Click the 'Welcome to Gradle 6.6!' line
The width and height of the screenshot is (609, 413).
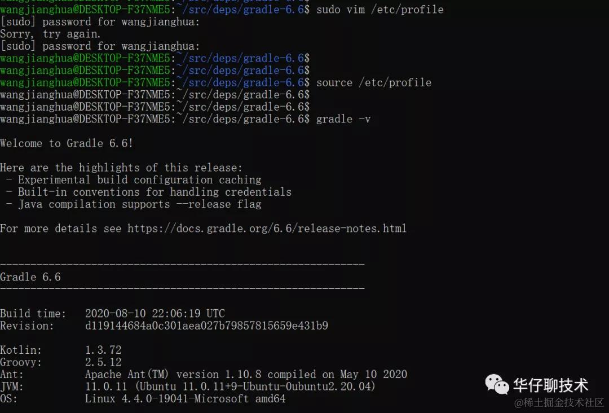coord(67,143)
